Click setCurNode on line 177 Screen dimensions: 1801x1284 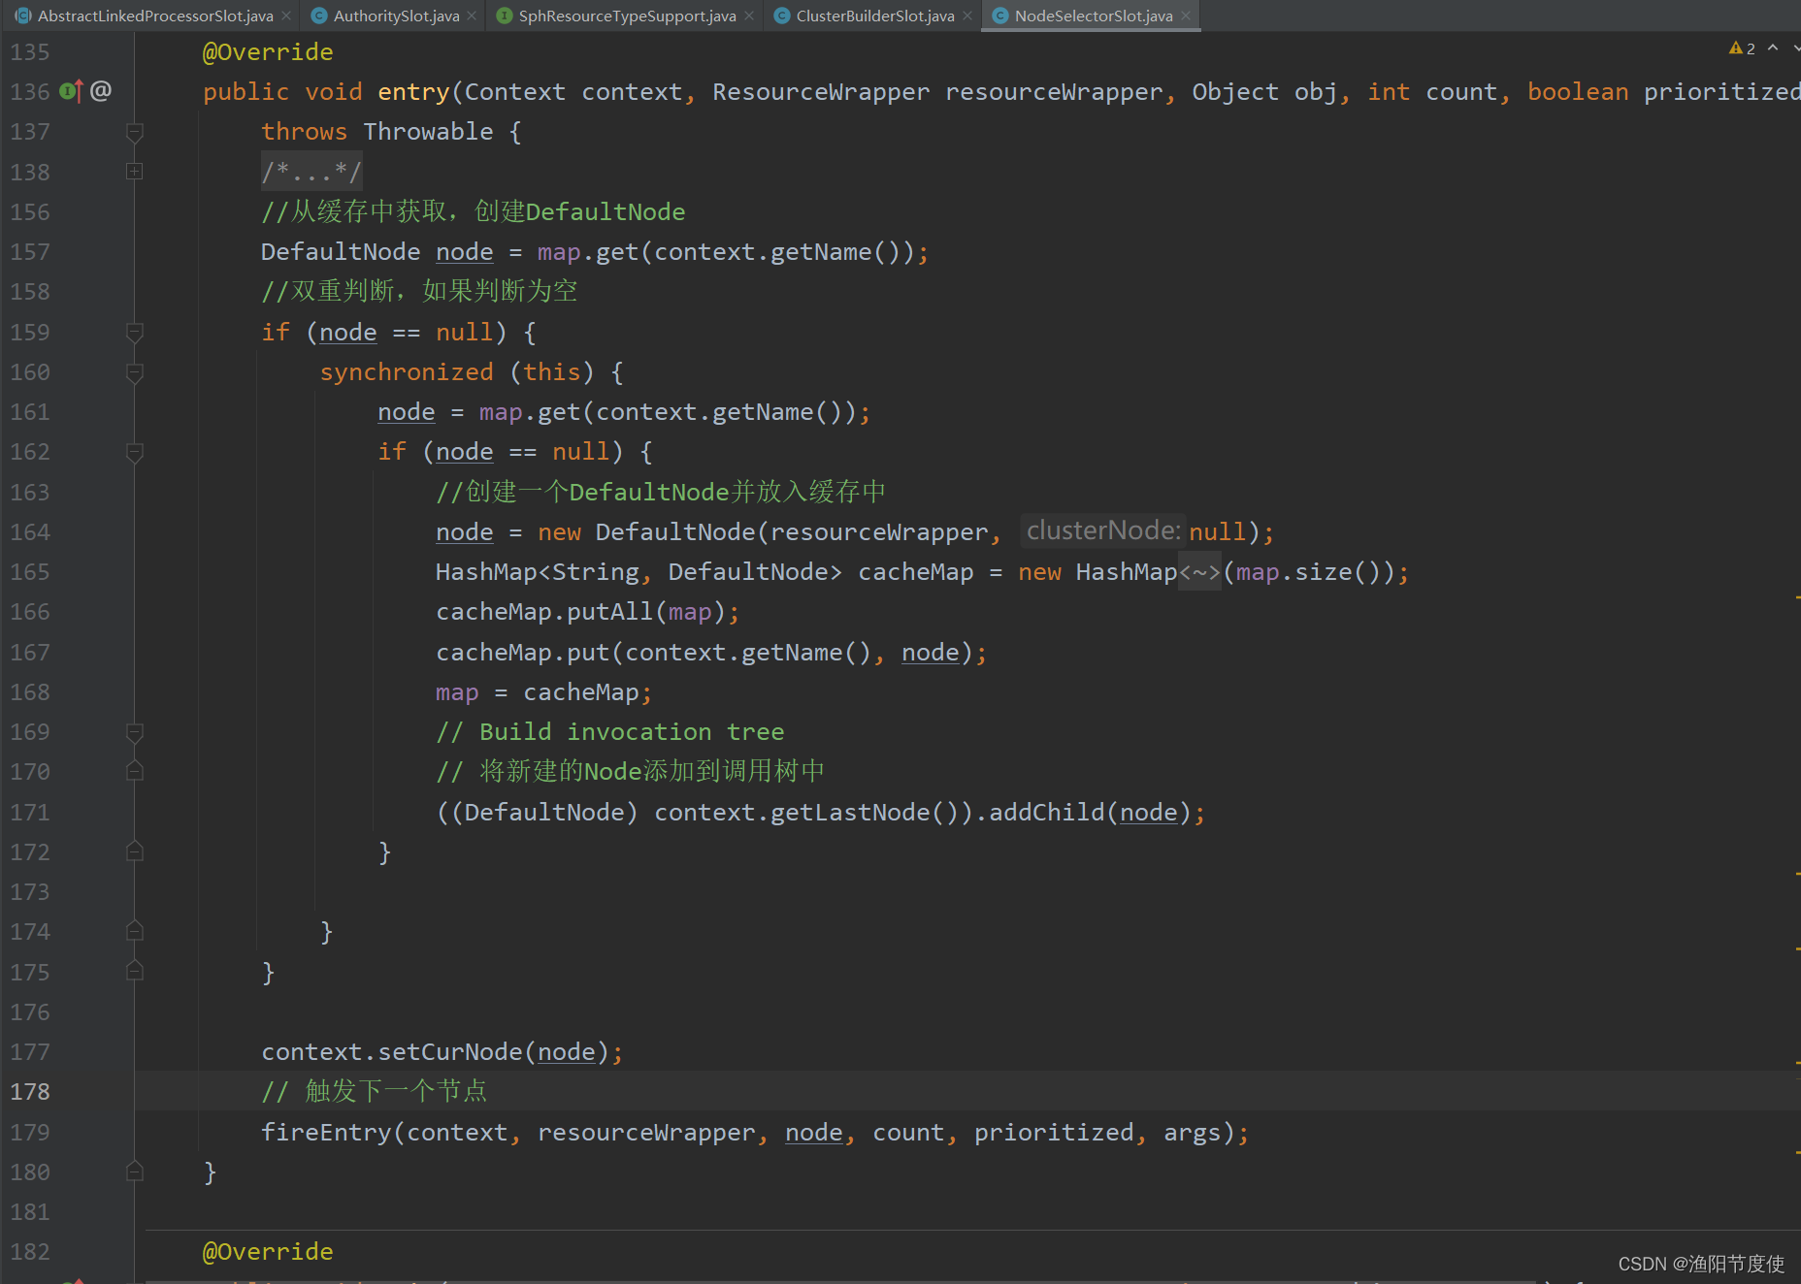(x=450, y=1052)
